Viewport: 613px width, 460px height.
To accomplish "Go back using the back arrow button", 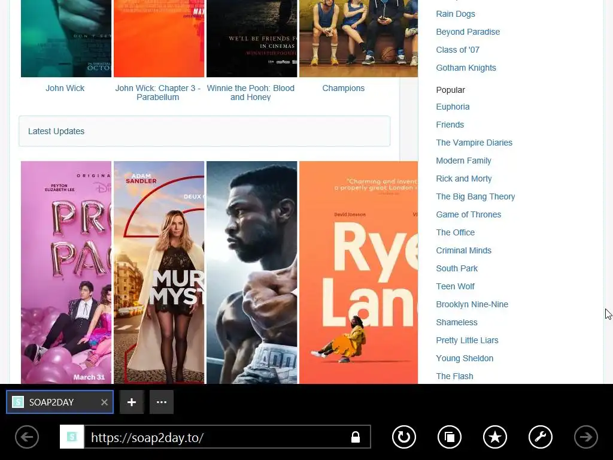I will (x=27, y=437).
